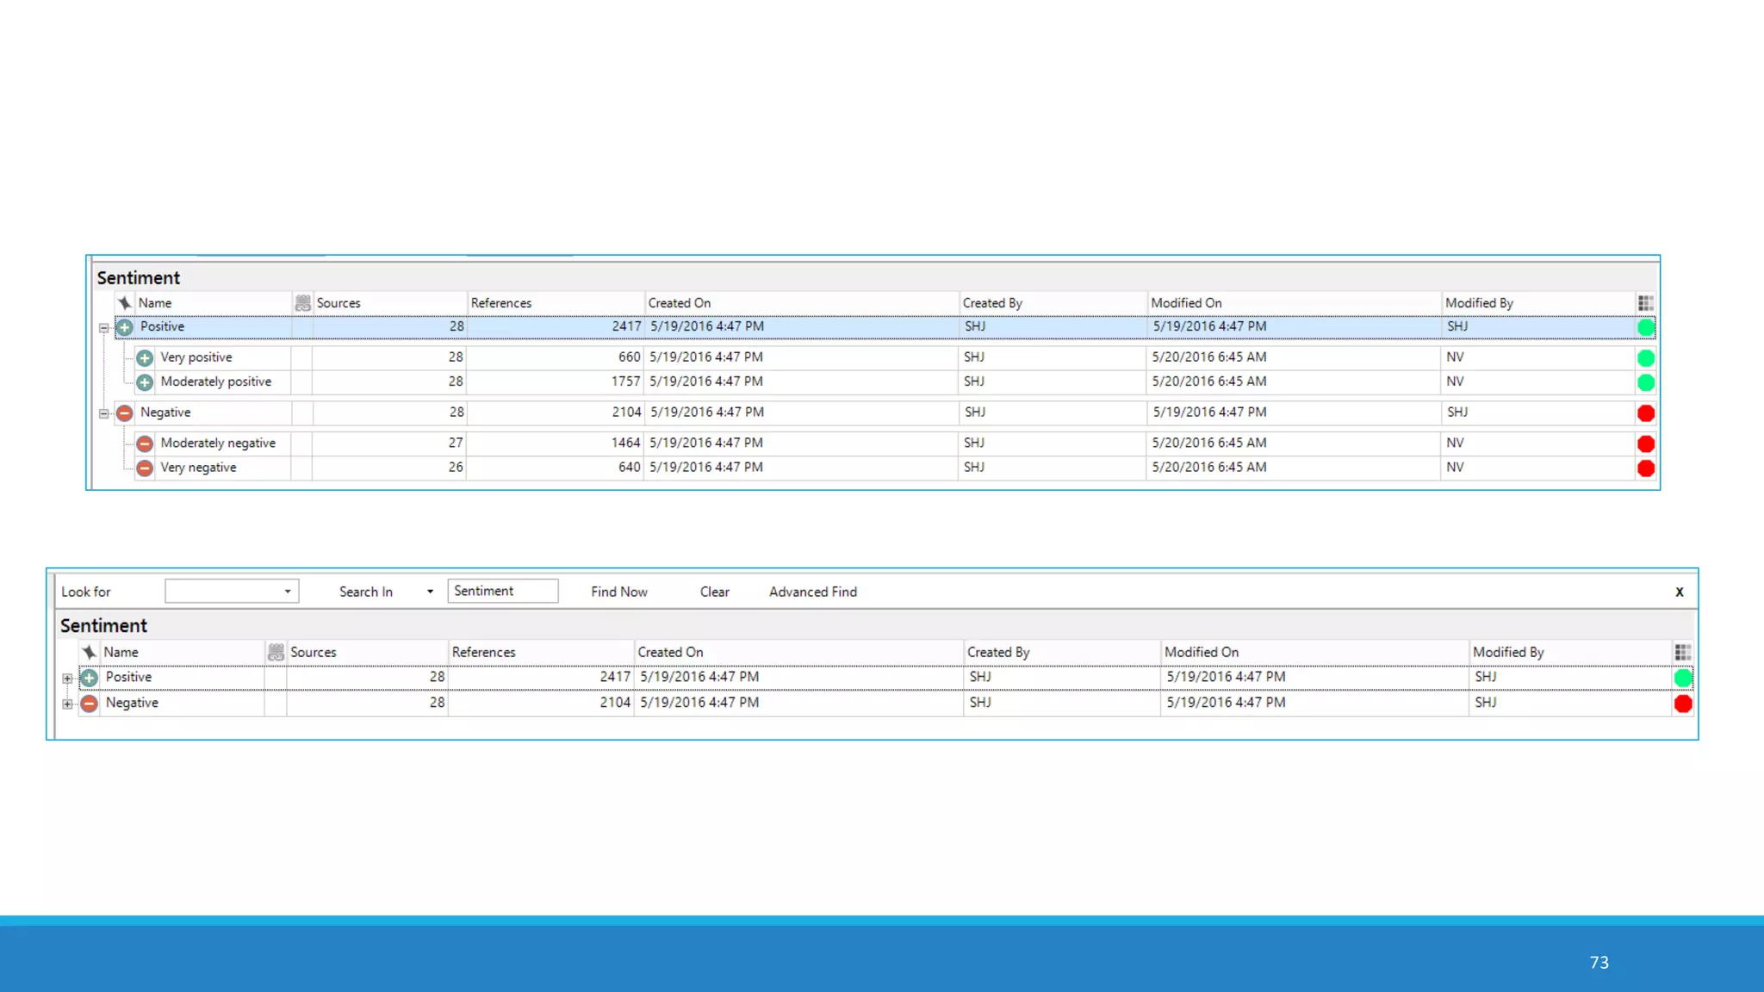Collapse the Positive node in the upper table

[x=104, y=328]
